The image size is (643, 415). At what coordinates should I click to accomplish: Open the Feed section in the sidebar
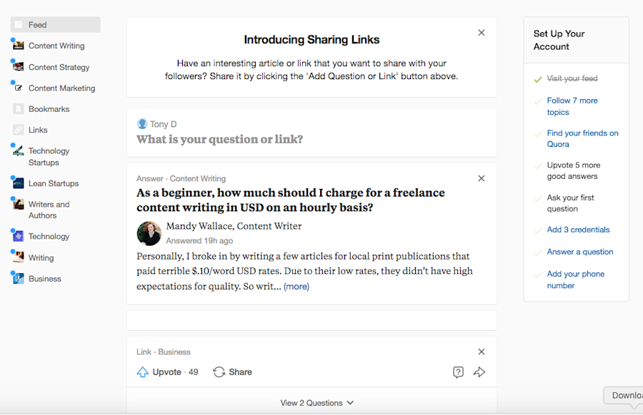coord(39,24)
